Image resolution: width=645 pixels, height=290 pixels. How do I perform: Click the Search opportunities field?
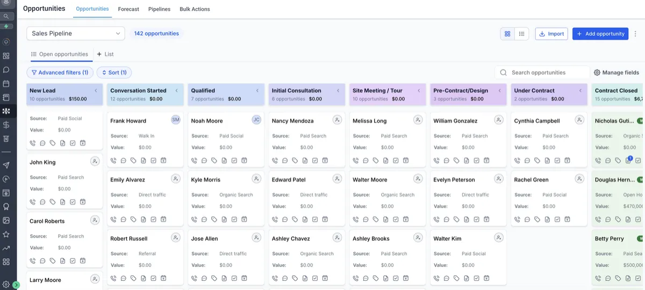[542, 73]
